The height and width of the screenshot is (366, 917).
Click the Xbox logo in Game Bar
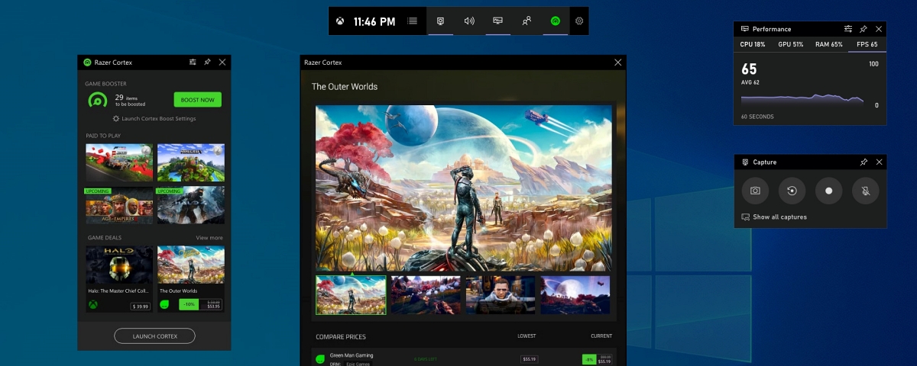340,21
